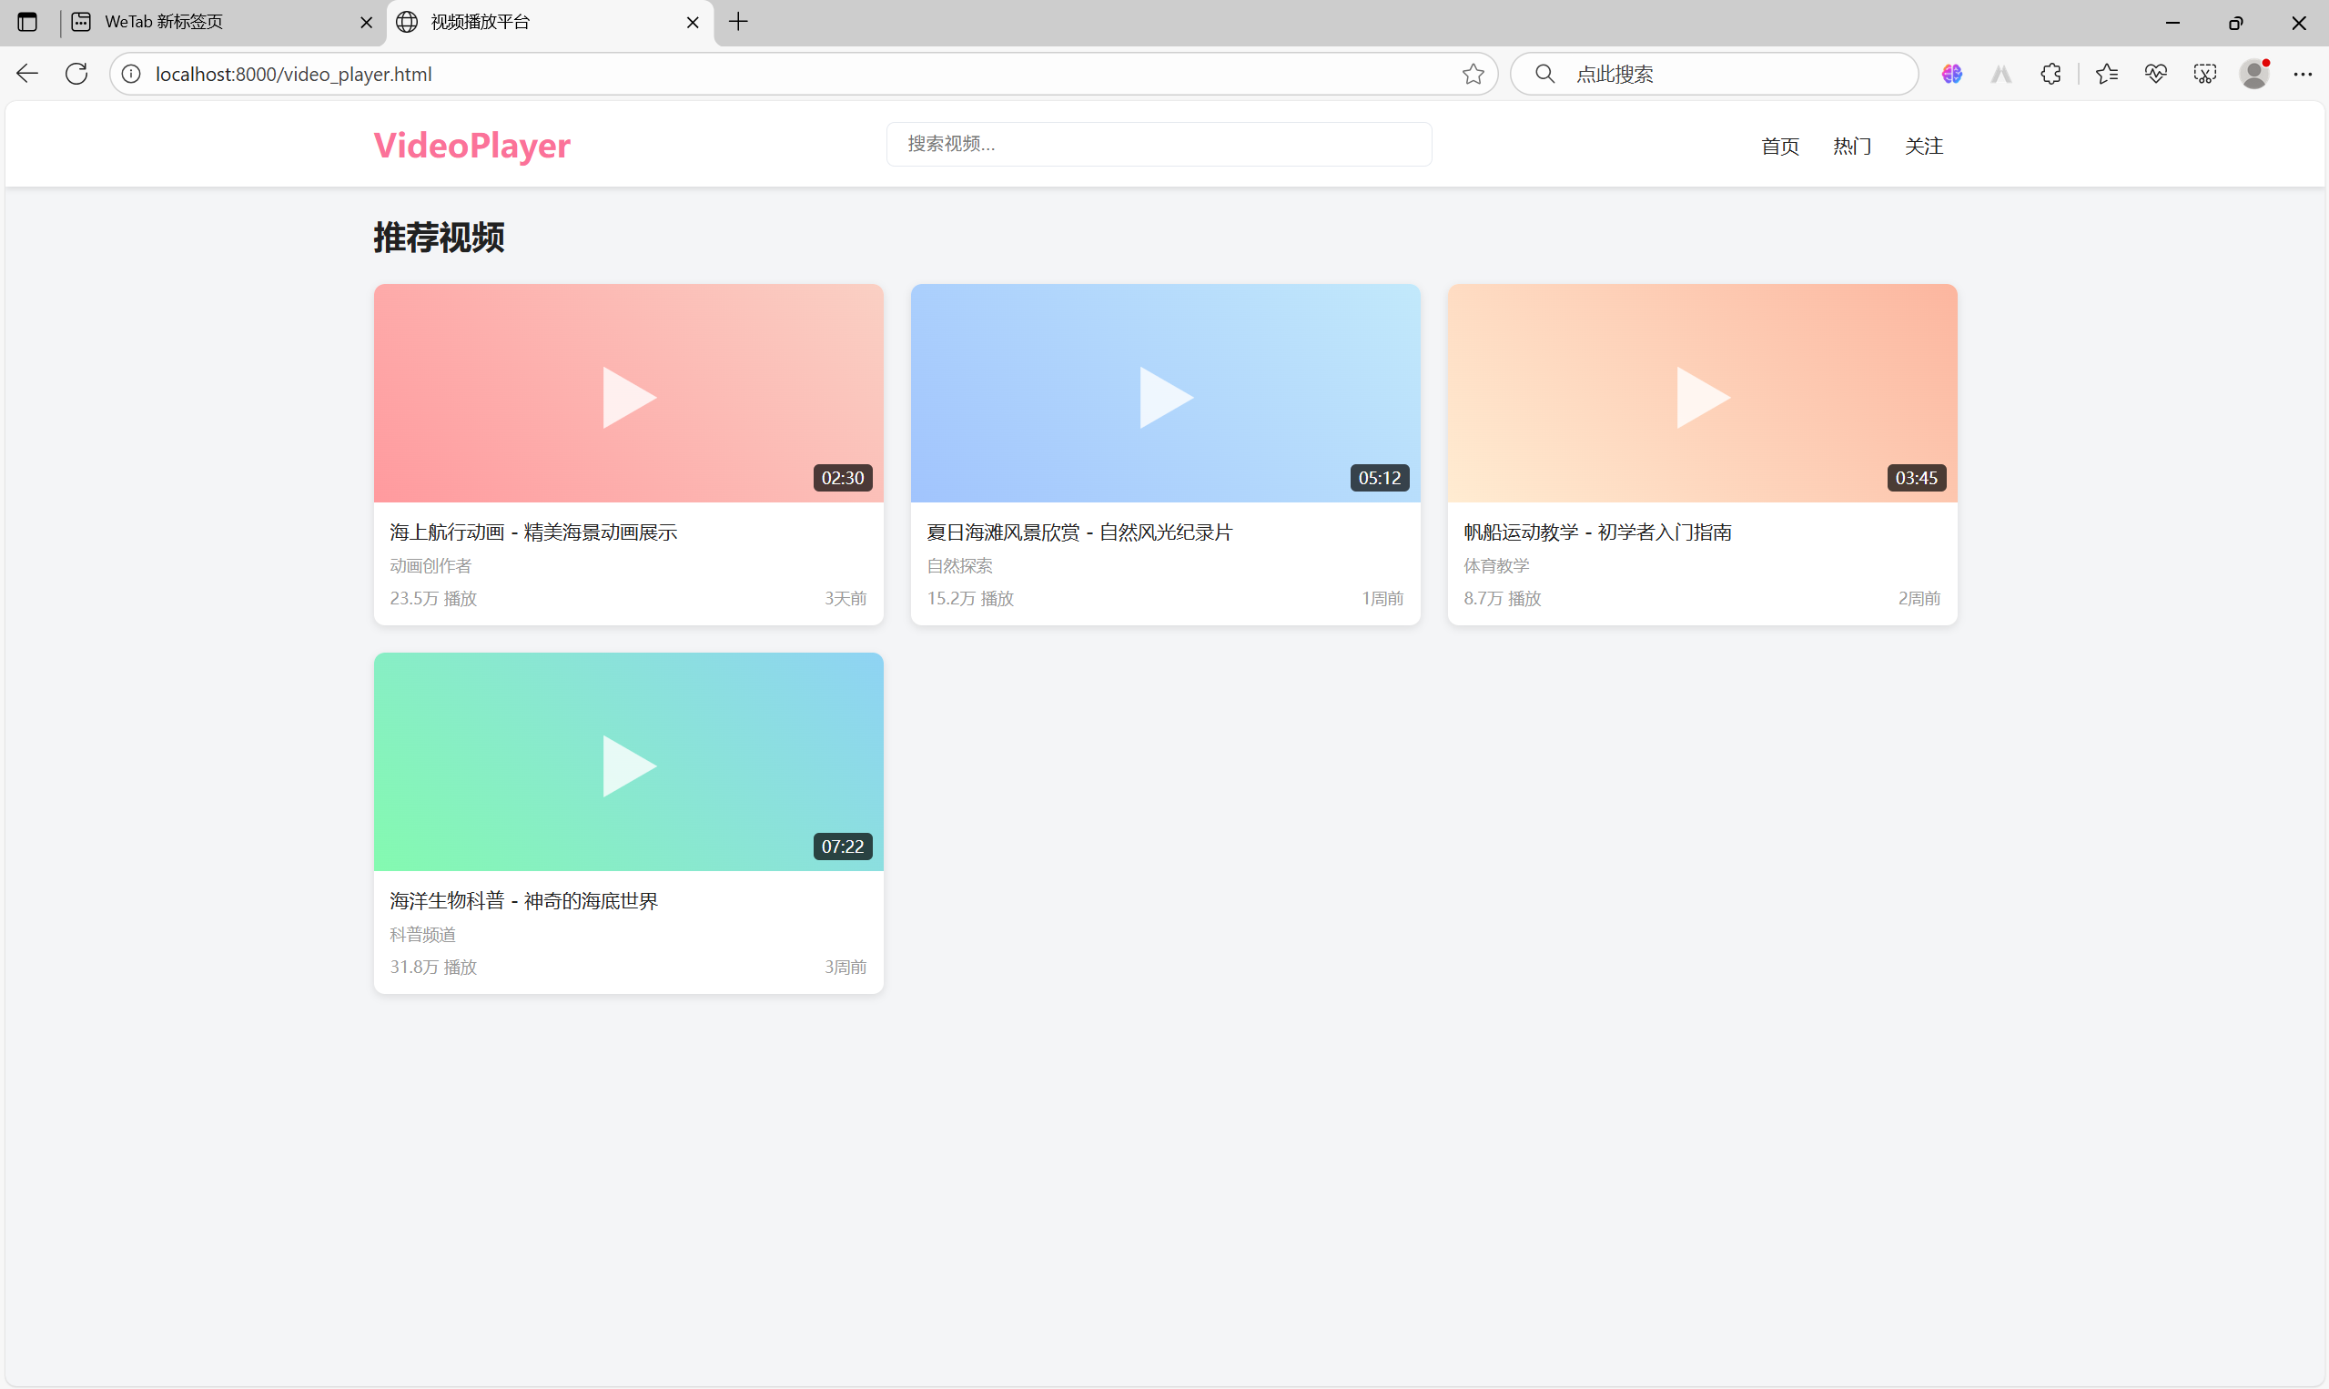Open the 热门 navigation item
This screenshot has height=1389, width=2329.
[x=1851, y=146]
